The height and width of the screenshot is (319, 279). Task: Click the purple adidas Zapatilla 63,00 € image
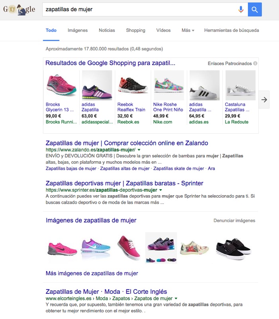97,85
